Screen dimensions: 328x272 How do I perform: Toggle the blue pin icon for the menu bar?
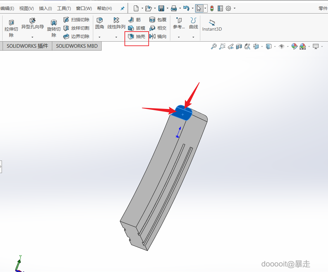(x=122, y=8)
